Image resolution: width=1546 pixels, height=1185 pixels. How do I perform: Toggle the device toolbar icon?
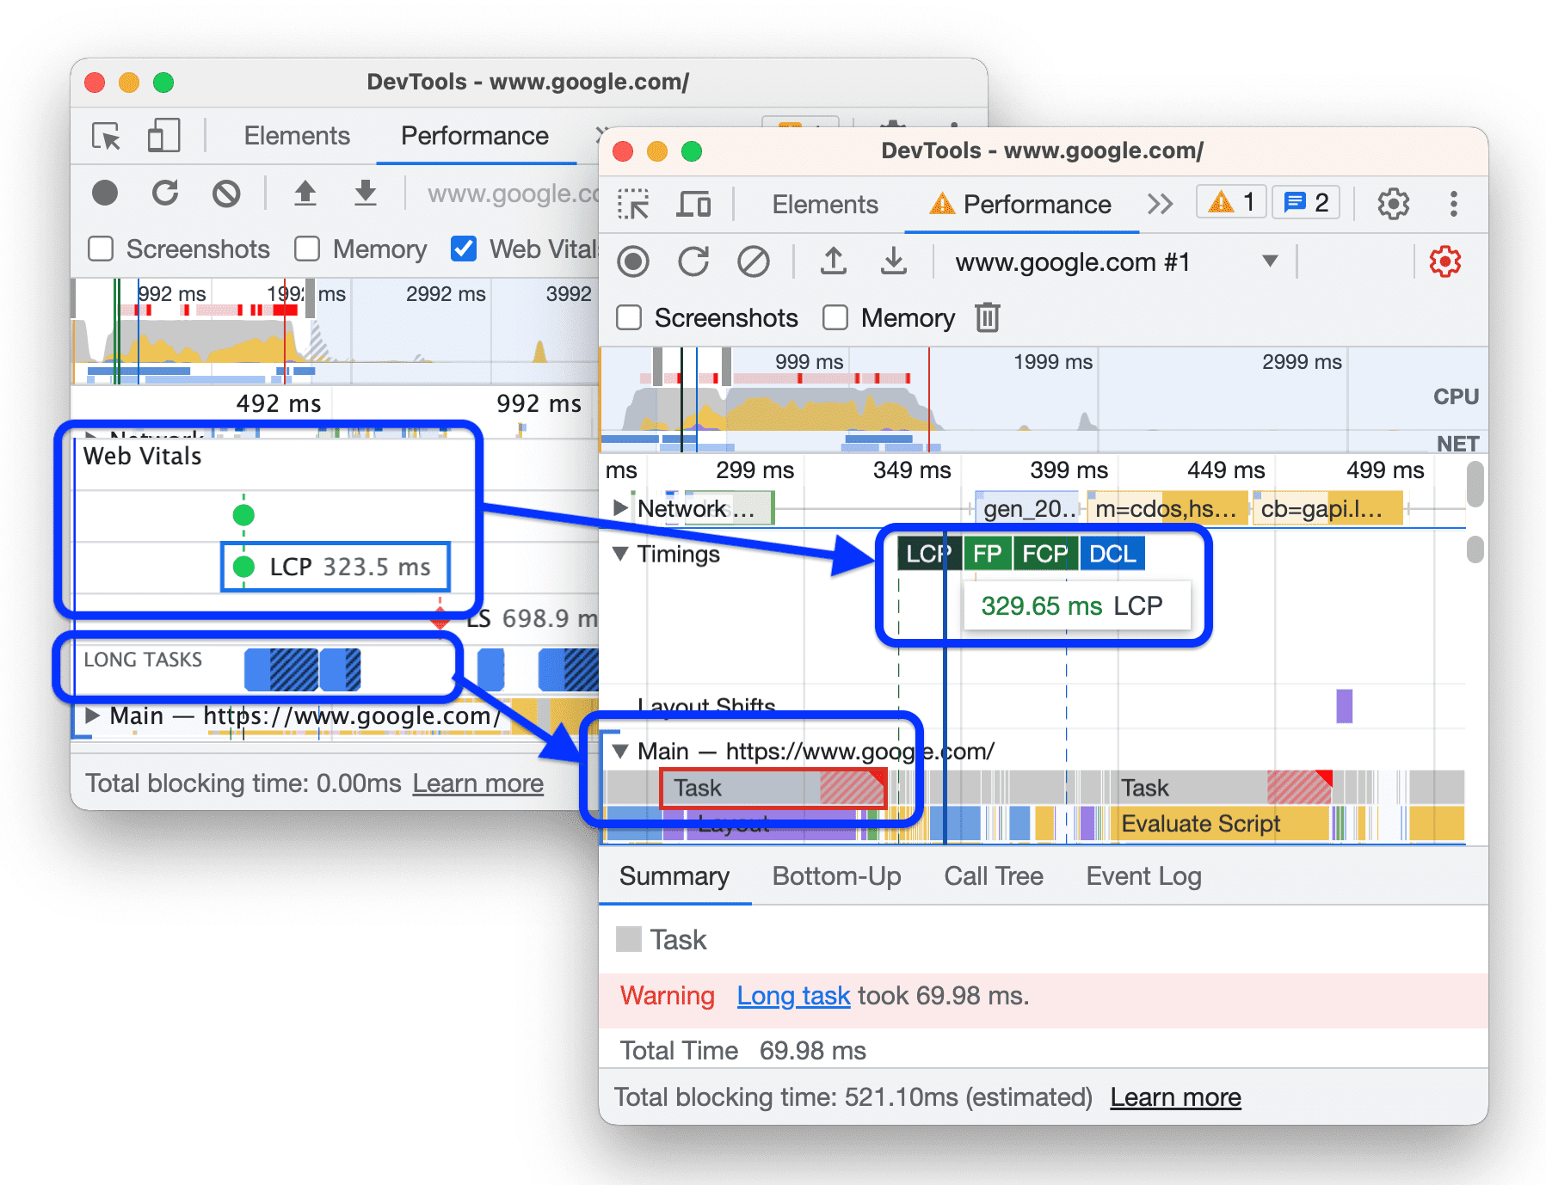695,205
